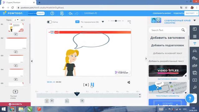This screenshot has width=199, height=112.
Task: Expand the look style dropdown
Action: [195, 21]
